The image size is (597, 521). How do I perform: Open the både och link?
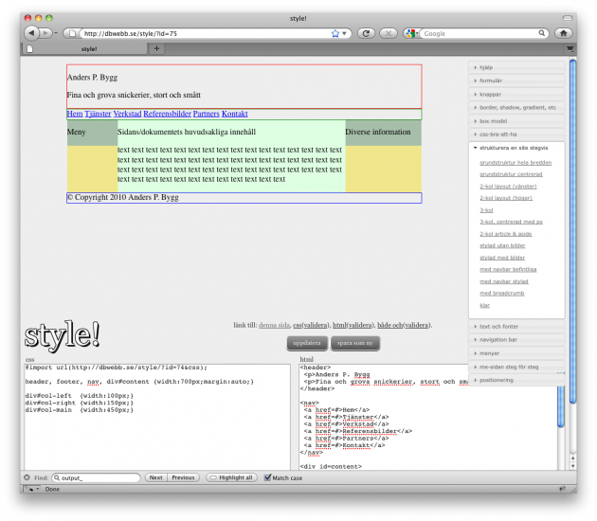389,325
